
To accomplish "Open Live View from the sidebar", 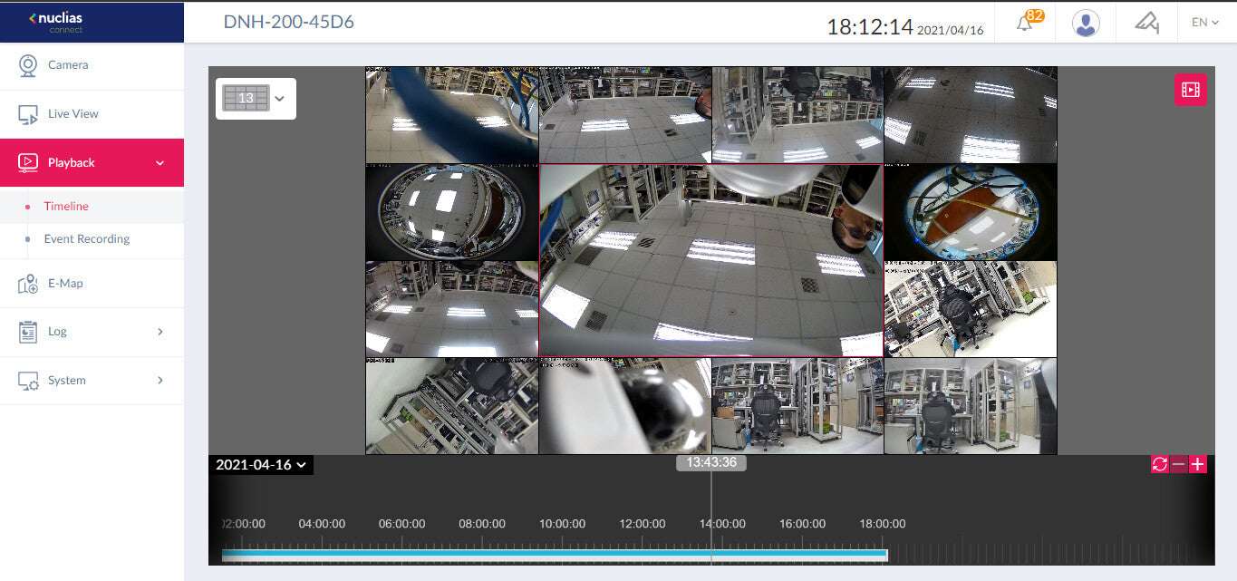I will [72, 114].
